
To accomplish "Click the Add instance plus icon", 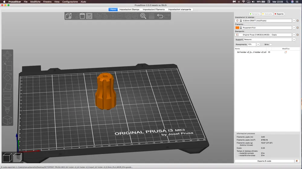I will pyautogui.click(x=113, y=16).
